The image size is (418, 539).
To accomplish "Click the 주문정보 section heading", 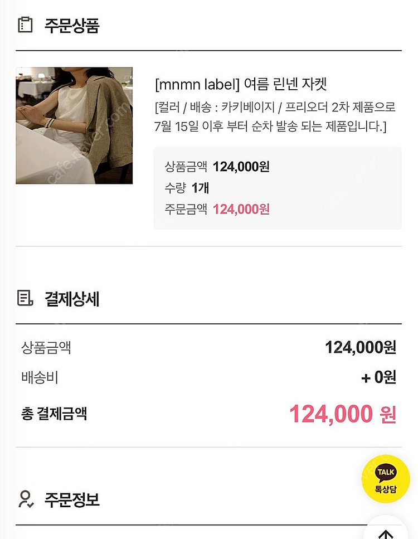I will (x=71, y=499).
